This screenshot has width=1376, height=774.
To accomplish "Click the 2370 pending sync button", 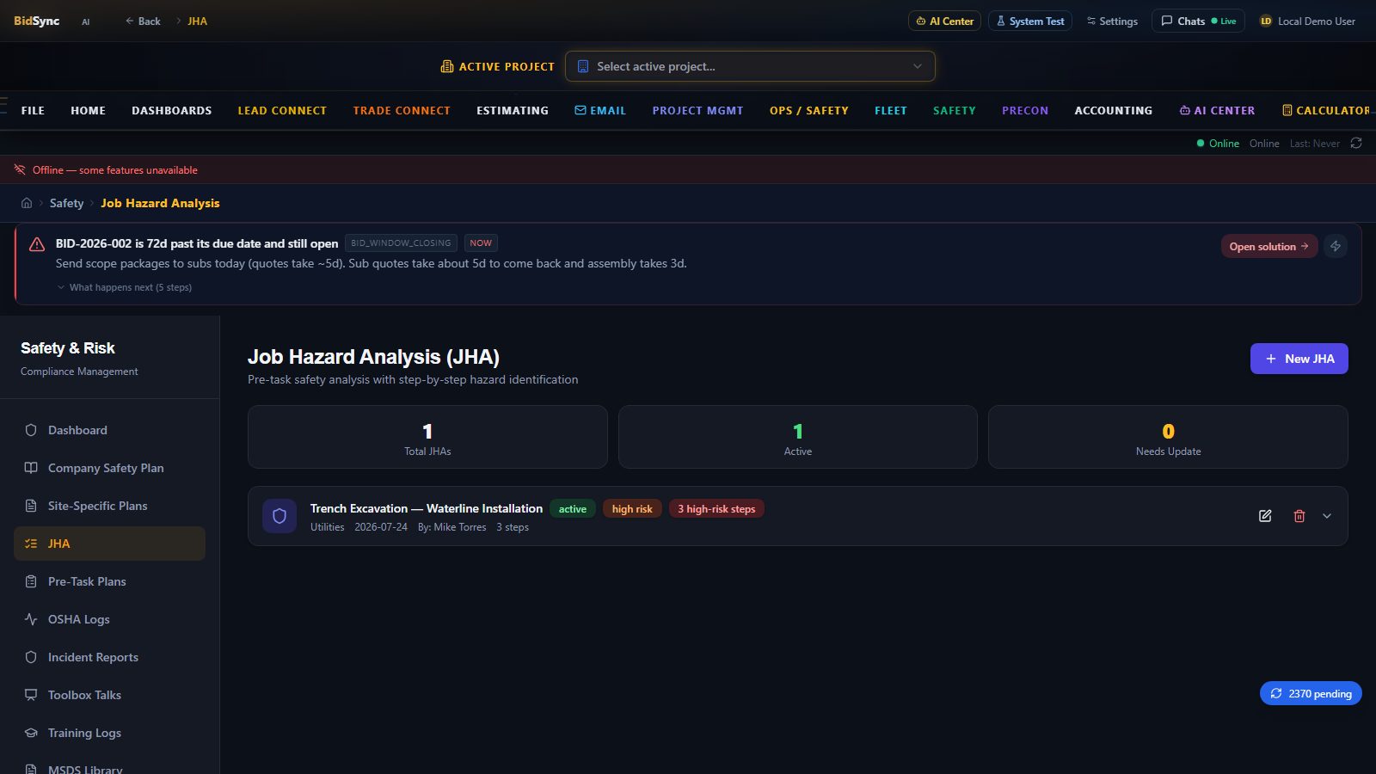I will coord(1311,693).
